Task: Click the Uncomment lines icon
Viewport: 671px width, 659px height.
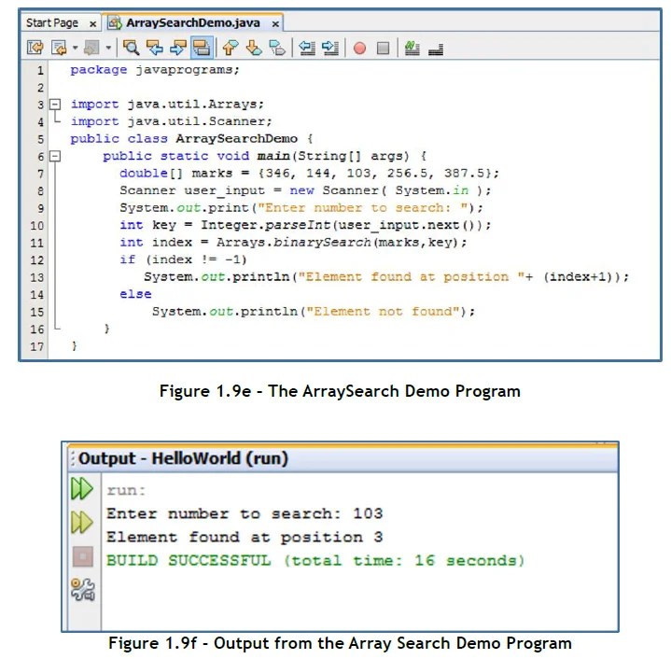Action: tap(436, 49)
